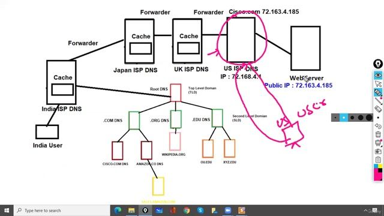Open Skype from the taskbar
The width and height of the screenshot is (384, 216).
(200, 211)
